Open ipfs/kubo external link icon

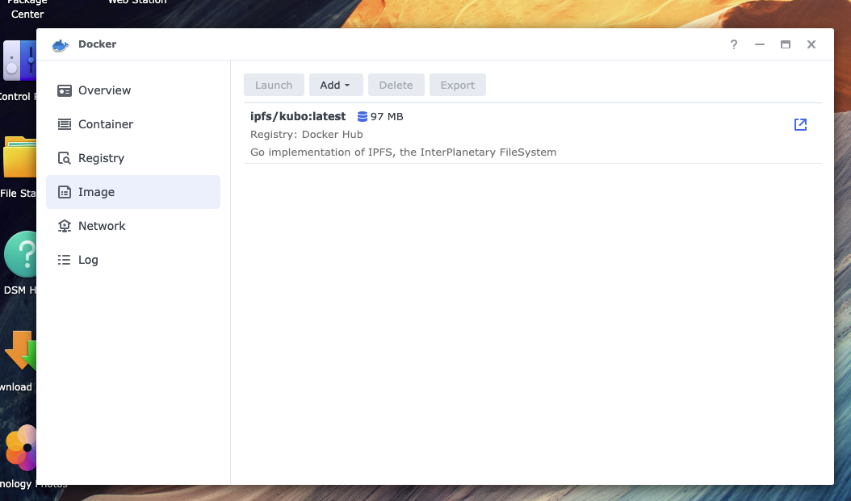point(800,124)
